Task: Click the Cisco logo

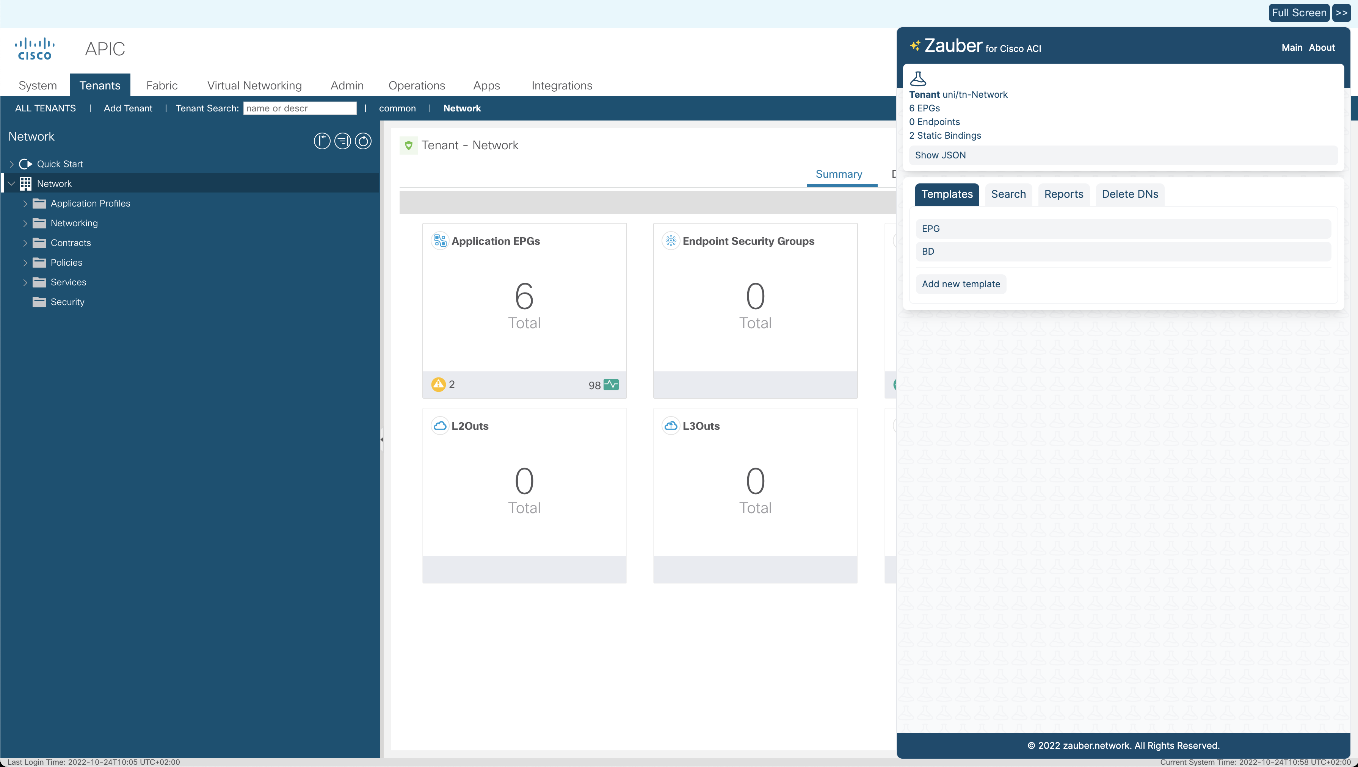Action: click(x=35, y=49)
